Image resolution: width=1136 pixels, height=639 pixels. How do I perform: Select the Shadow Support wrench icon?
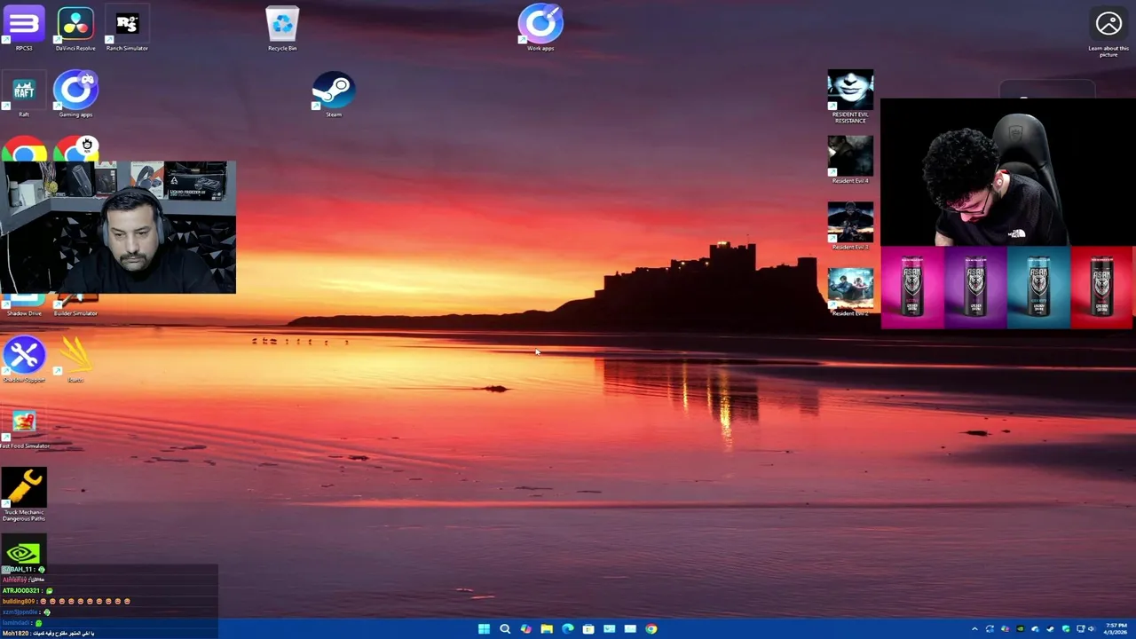coord(24,359)
